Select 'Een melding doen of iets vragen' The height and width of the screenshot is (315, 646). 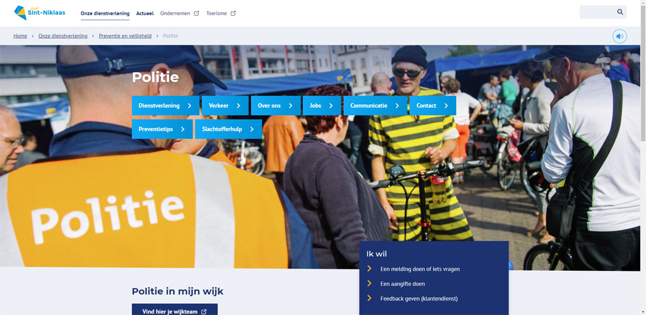click(x=420, y=269)
